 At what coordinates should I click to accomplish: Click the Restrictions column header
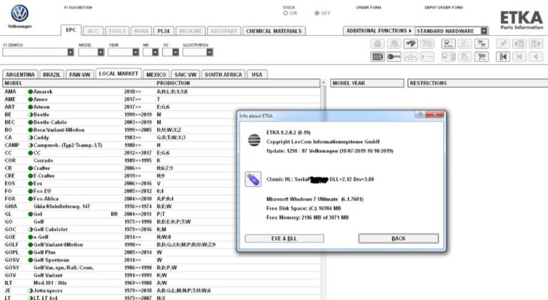478,83
